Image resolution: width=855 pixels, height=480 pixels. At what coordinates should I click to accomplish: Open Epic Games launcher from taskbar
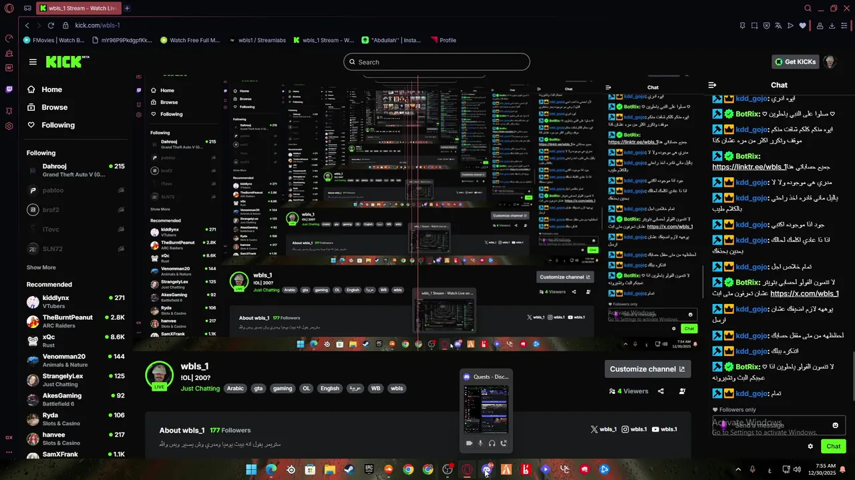pos(369,469)
